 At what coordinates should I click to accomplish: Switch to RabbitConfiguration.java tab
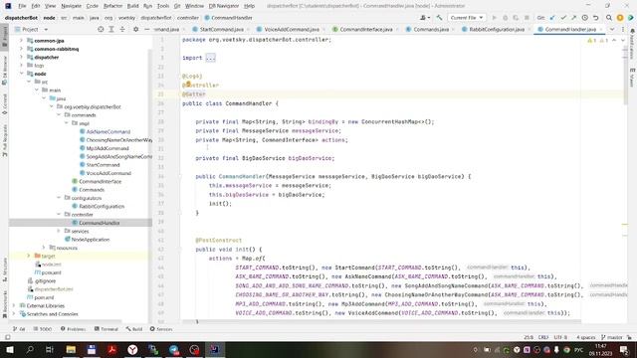click(497, 29)
